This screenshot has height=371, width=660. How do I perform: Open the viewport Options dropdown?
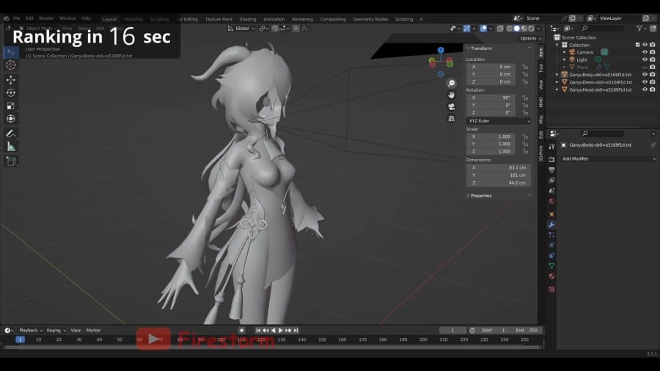point(530,38)
